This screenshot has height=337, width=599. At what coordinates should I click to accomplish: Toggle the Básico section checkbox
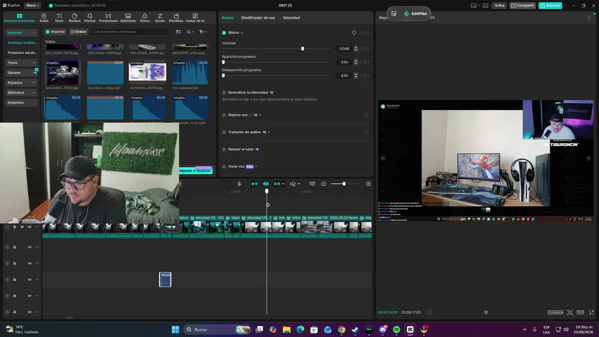point(224,33)
